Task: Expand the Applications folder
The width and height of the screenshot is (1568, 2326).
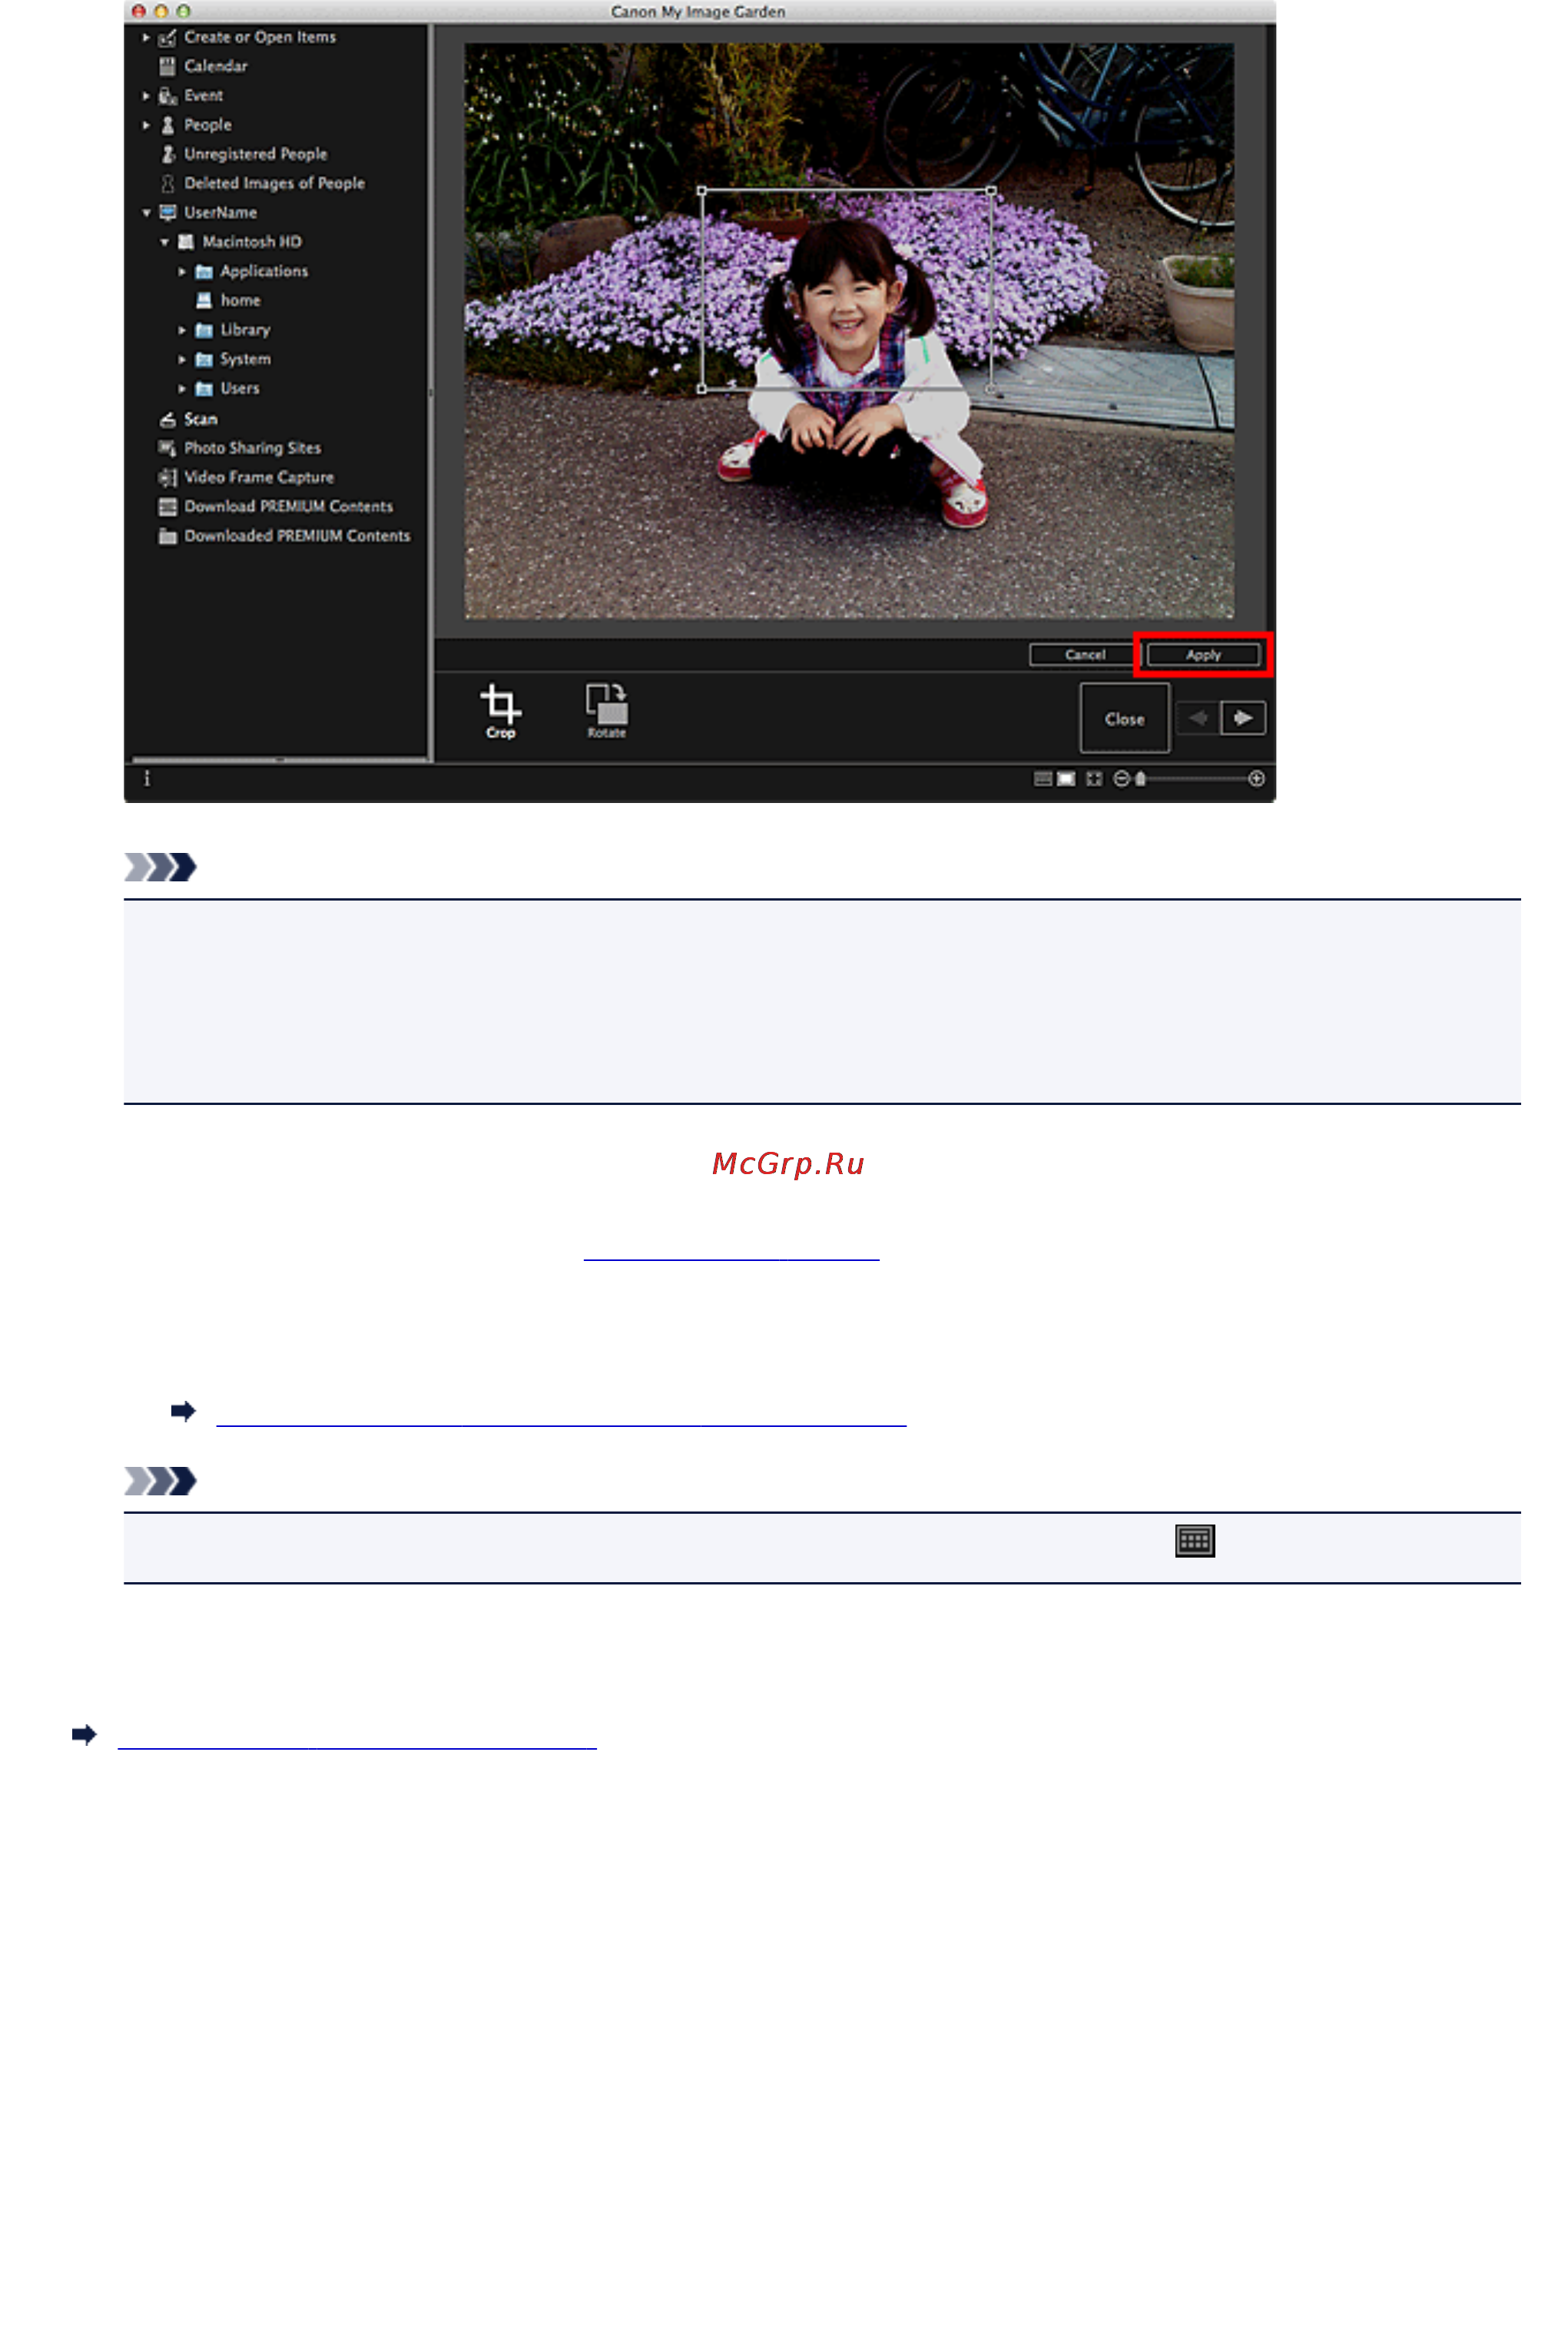Action: [x=182, y=272]
